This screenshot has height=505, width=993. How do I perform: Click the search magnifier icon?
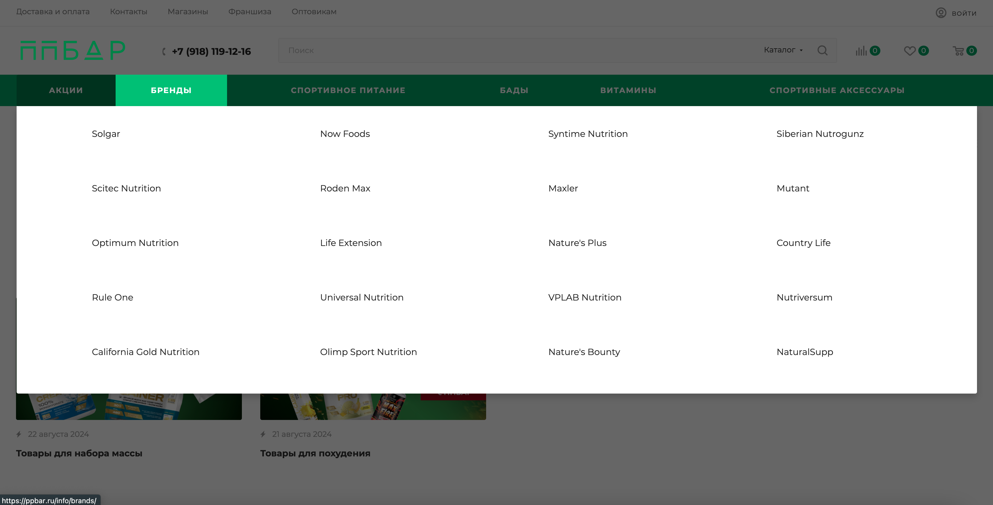pyautogui.click(x=822, y=50)
